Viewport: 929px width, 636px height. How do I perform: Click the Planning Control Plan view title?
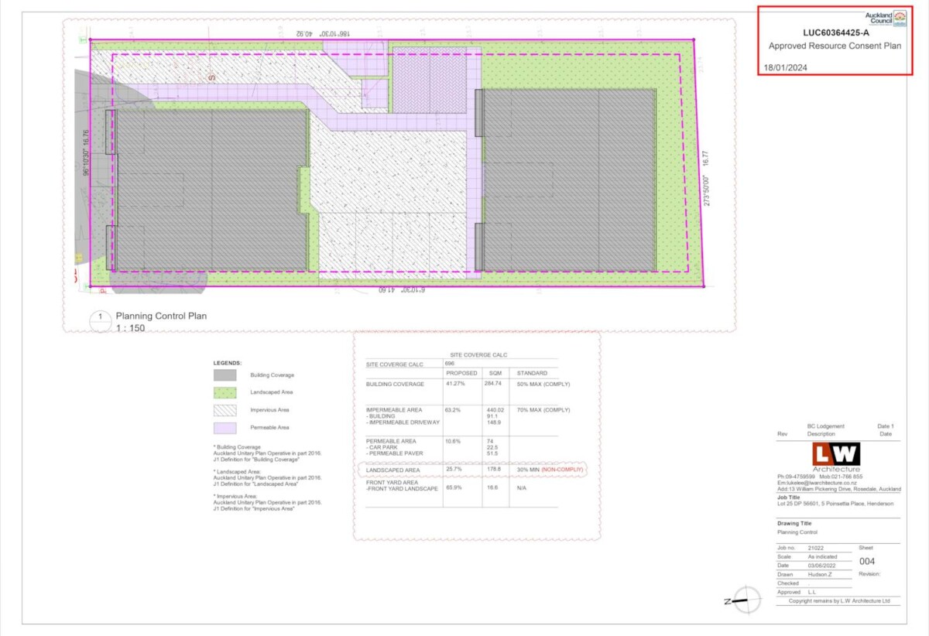coord(161,316)
